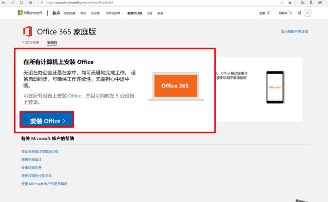The image size is (328, 202).
Task: Expand the 付款与账单 dropdown menu
Action: point(114,13)
